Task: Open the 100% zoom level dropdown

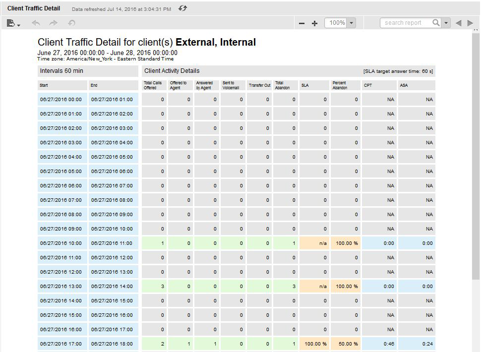Action: pyautogui.click(x=352, y=23)
